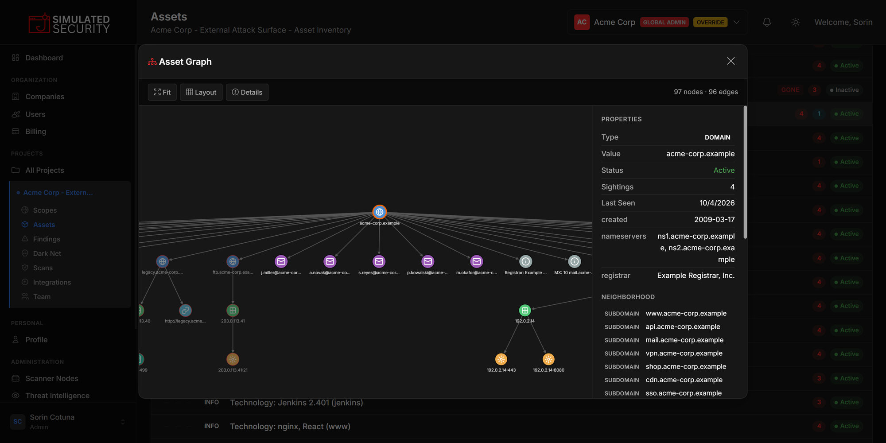Toggle the Details panel
The height and width of the screenshot is (443, 886).
tap(247, 92)
